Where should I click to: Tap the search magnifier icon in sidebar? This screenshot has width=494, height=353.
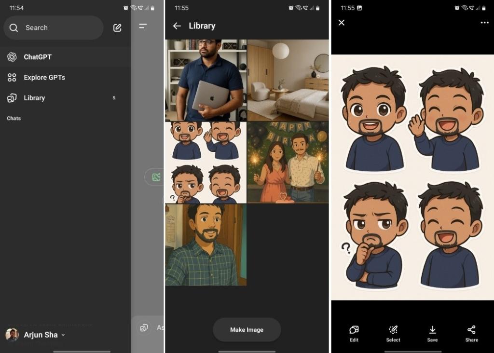point(14,27)
